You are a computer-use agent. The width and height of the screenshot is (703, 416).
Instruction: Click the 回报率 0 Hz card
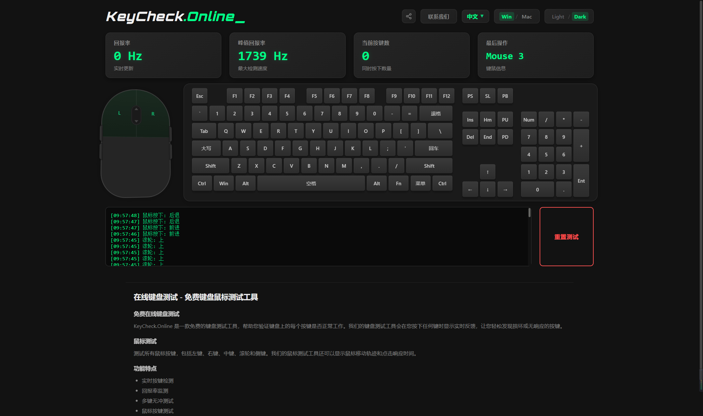pyautogui.click(x=163, y=55)
